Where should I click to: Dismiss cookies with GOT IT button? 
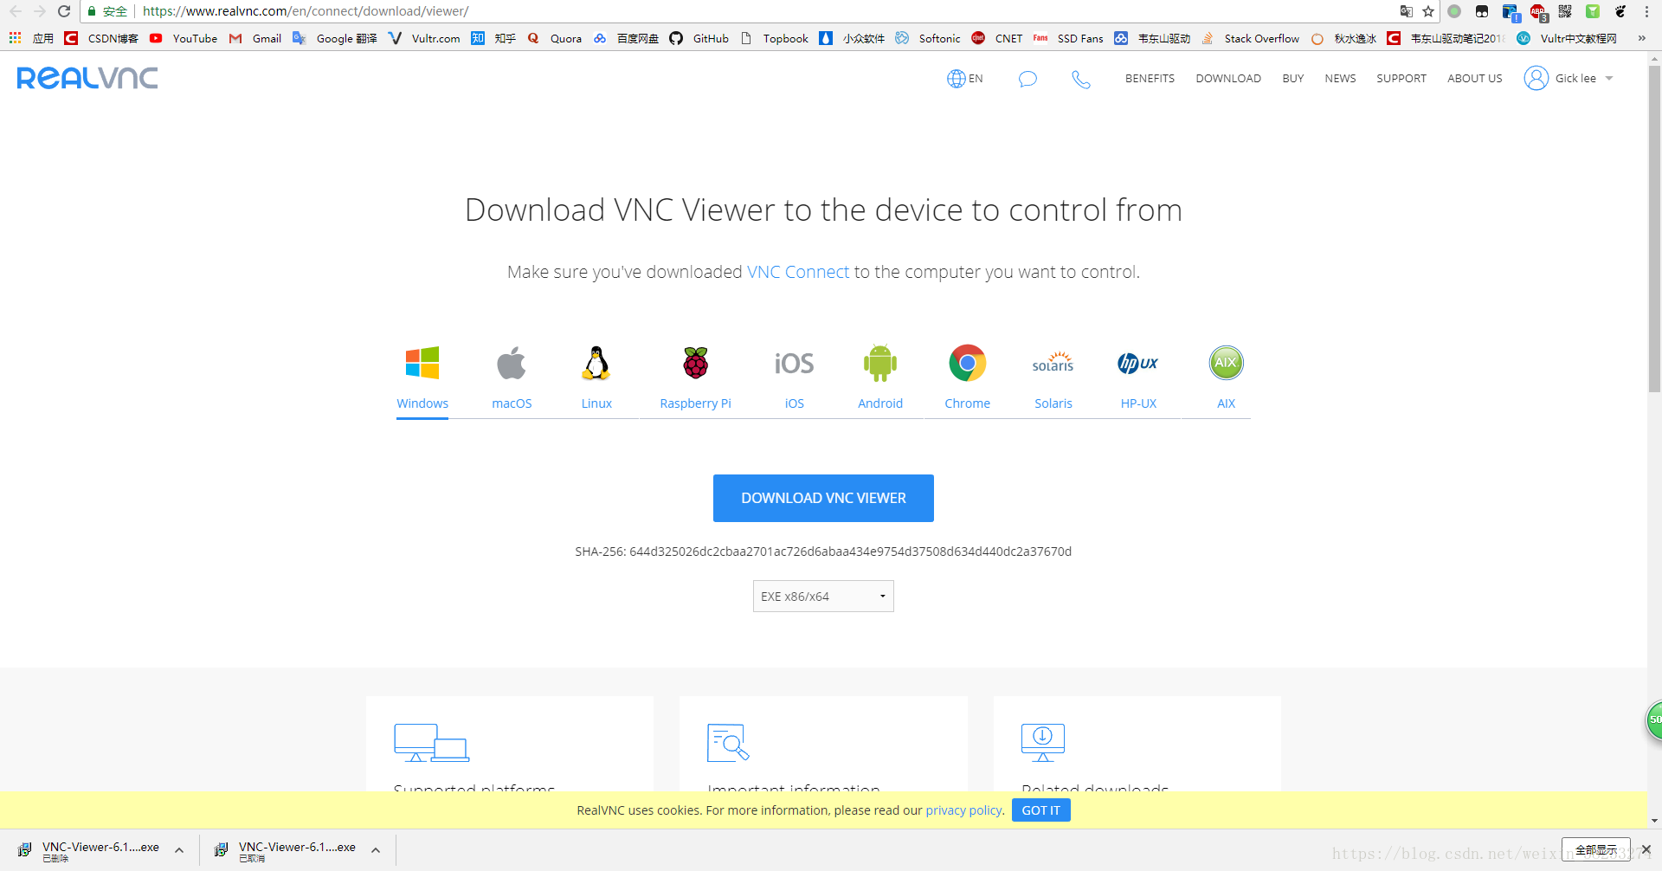point(1040,810)
